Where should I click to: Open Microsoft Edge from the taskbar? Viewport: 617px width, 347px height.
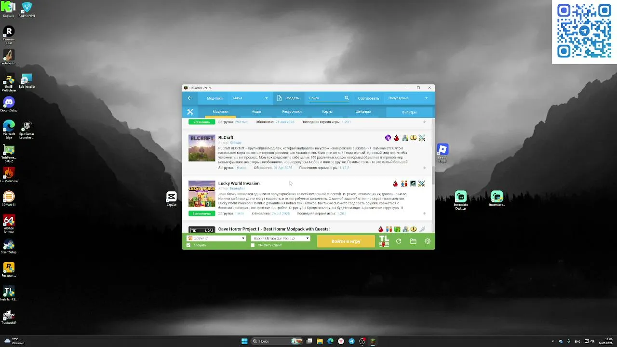pyautogui.click(x=330, y=341)
